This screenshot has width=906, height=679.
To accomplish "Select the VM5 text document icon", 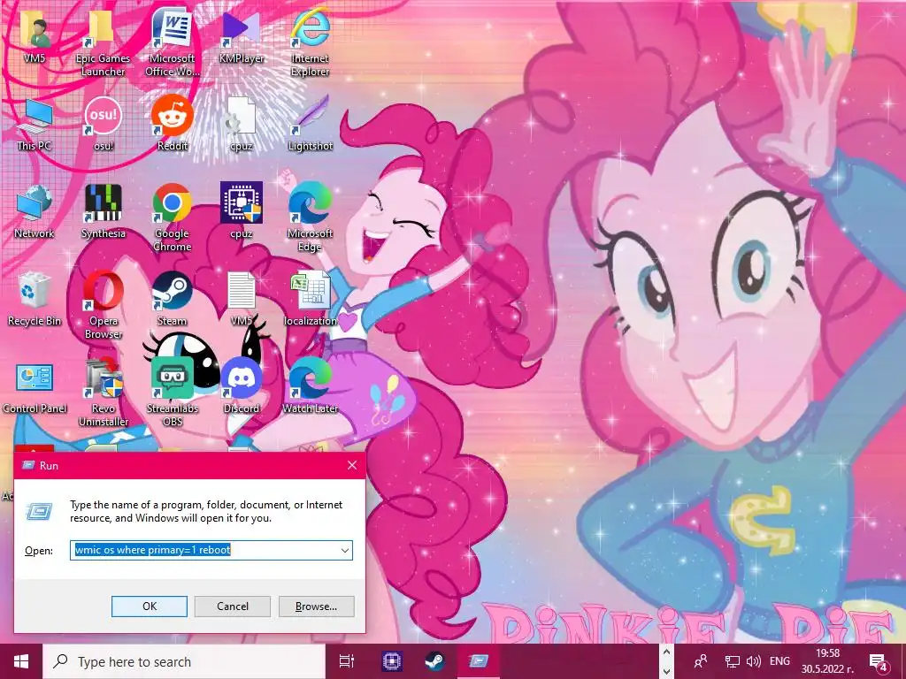I will point(242,301).
